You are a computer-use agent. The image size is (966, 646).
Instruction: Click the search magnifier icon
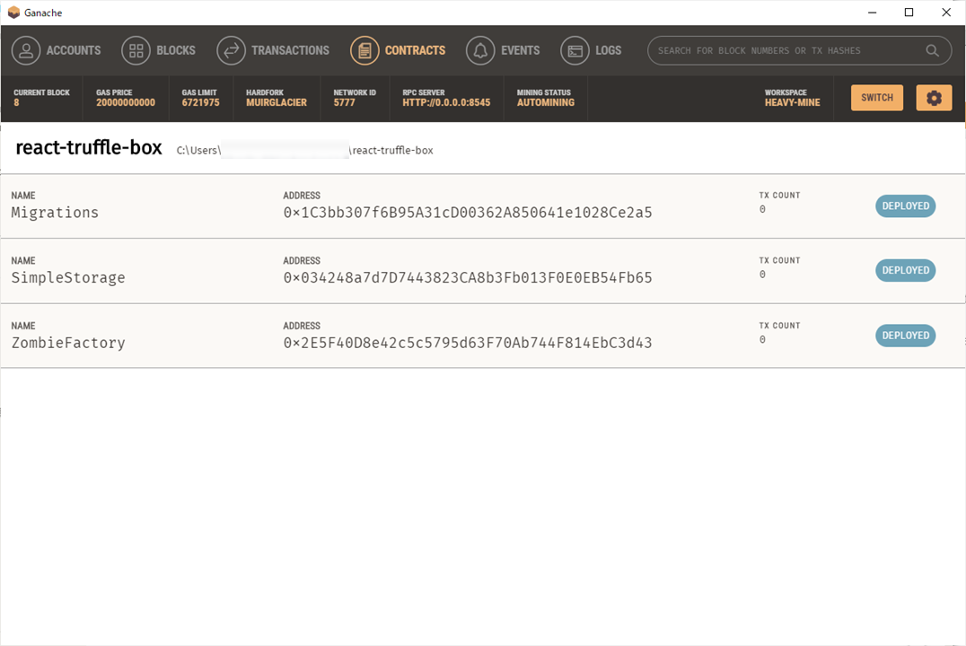point(932,50)
